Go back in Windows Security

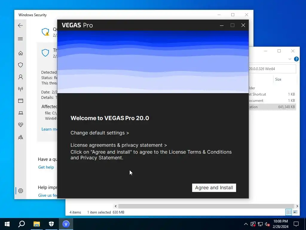tap(20, 25)
